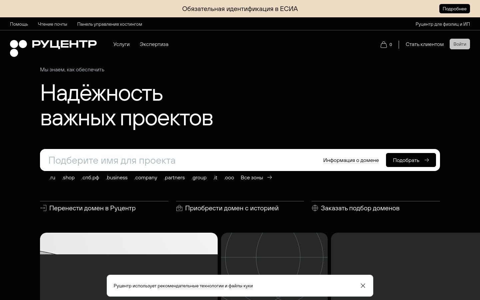This screenshot has height=300, width=480.
Task: Select the .group zone
Action: tap(199, 177)
